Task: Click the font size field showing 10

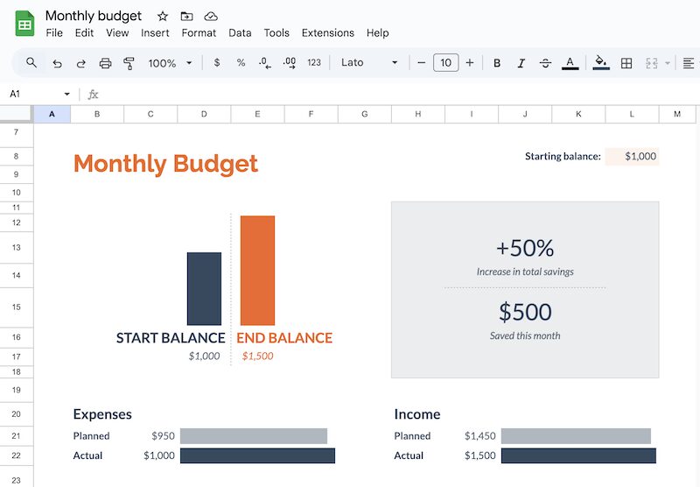Action: 445,62
